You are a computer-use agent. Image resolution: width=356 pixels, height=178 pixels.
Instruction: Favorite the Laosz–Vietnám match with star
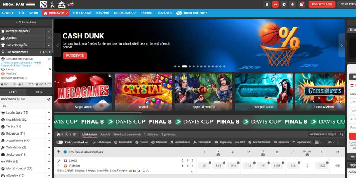(58, 166)
